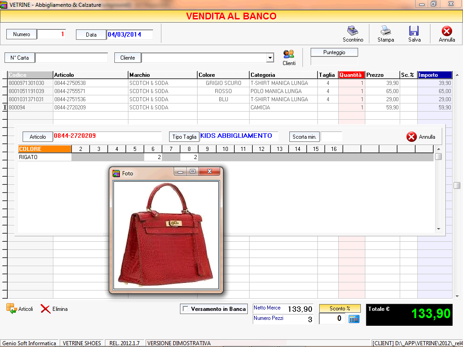The image size is (463, 347).
Task: Click Annulla in the size panel
Action: pos(421,137)
